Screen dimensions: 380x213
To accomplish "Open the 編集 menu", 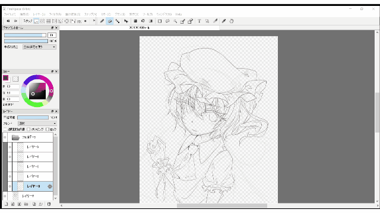I will pos(24,14).
